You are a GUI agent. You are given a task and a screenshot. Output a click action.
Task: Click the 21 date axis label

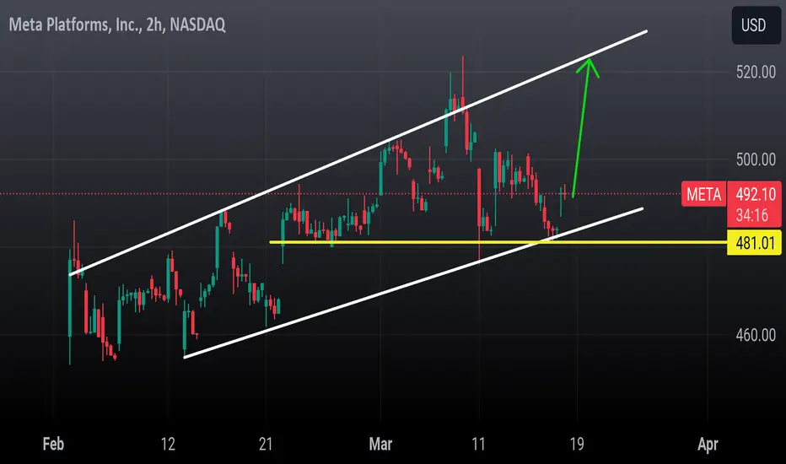266,444
